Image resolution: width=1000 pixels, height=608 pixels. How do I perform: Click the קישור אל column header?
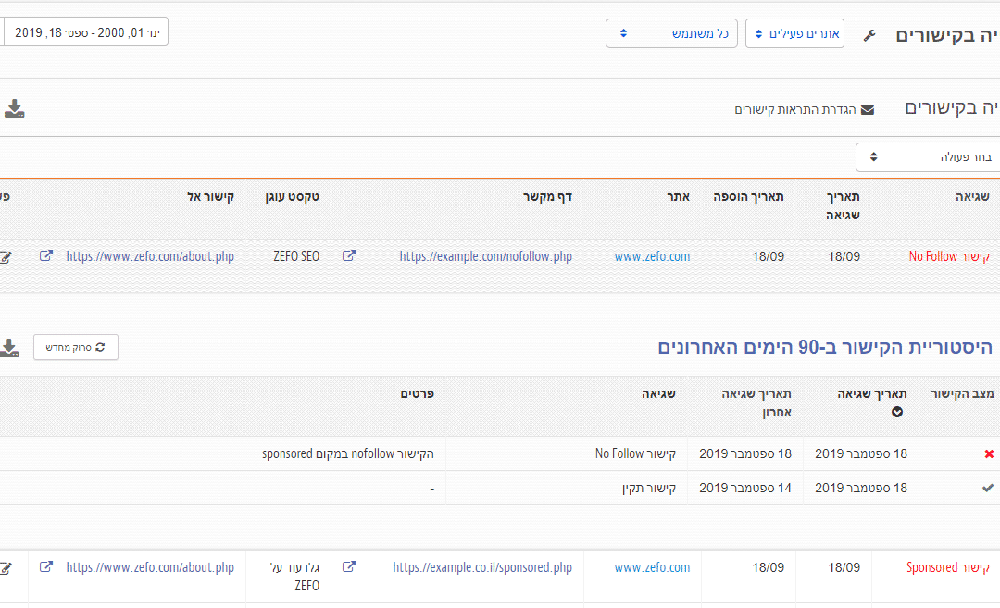coord(210,197)
